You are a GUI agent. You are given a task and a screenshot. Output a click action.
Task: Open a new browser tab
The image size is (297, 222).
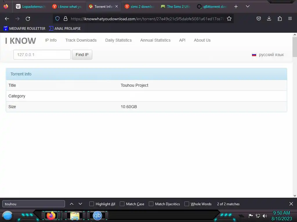(236, 7)
